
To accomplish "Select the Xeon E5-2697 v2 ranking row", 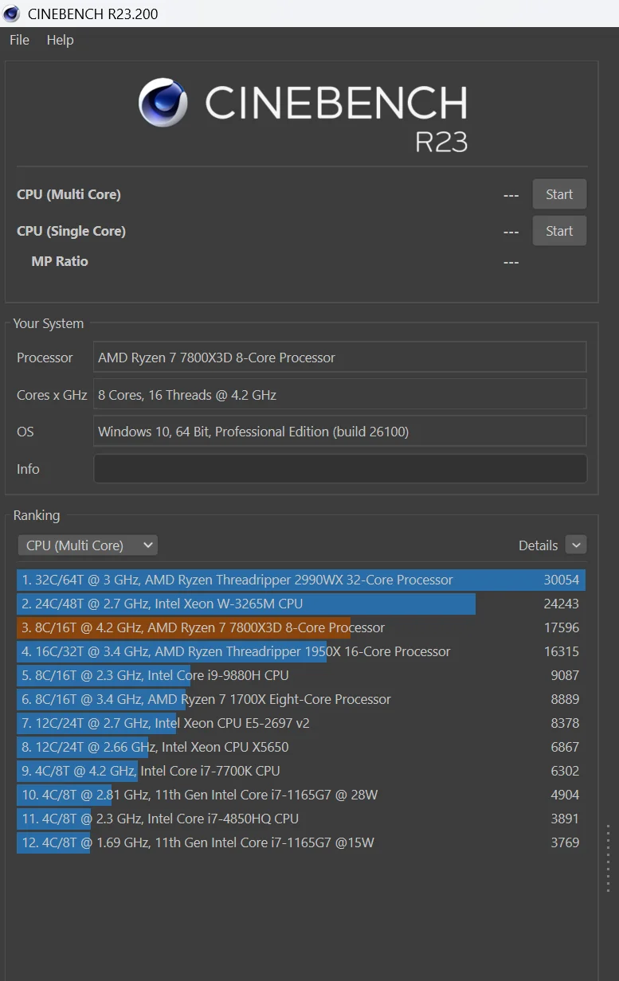I will coord(301,723).
